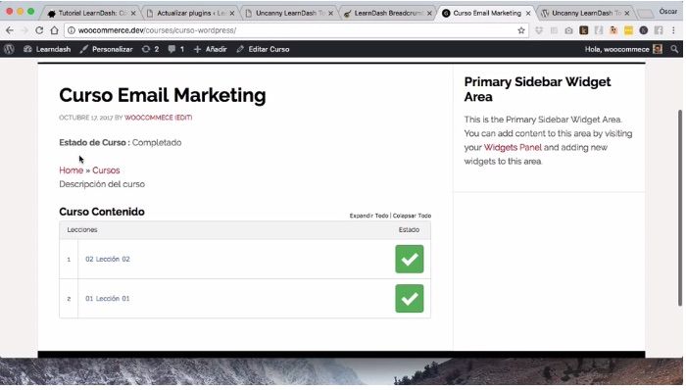Open the yellow square extension icon
Viewport: 686px width, 390px height.
pos(629,30)
